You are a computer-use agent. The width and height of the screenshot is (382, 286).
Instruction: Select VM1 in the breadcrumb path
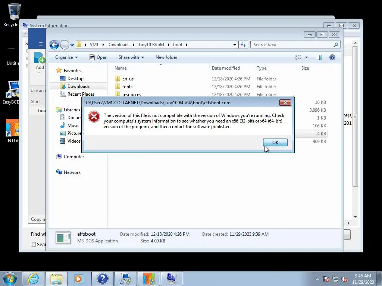[94, 45]
